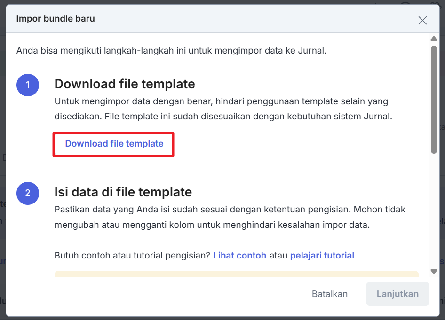Open the Lihat contoh link
This screenshot has width=445, height=320.
tap(240, 256)
